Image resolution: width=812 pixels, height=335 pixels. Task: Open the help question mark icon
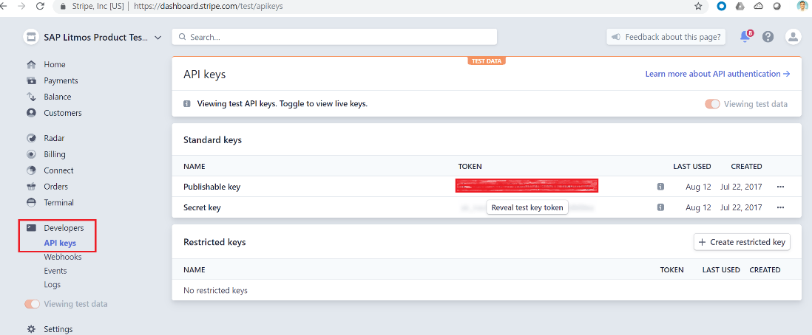click(768, 37)
